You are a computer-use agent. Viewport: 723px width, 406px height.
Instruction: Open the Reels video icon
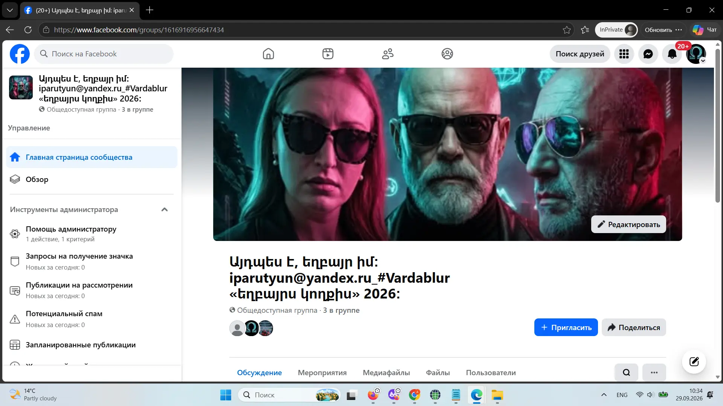pyautogui.click(x=328, y=54)
